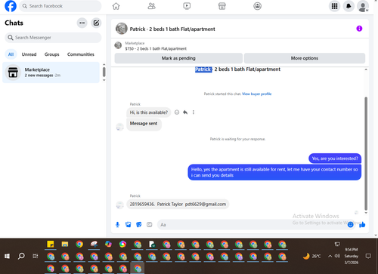Switch to the Groups chats tab
This screenshot has height=274, width=378.
click(51, 54)
